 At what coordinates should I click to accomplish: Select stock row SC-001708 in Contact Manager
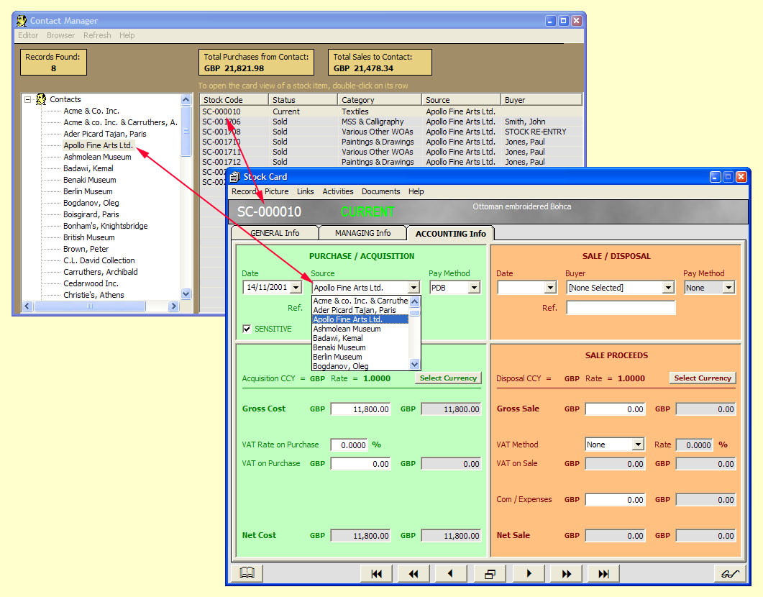(391, 132)
